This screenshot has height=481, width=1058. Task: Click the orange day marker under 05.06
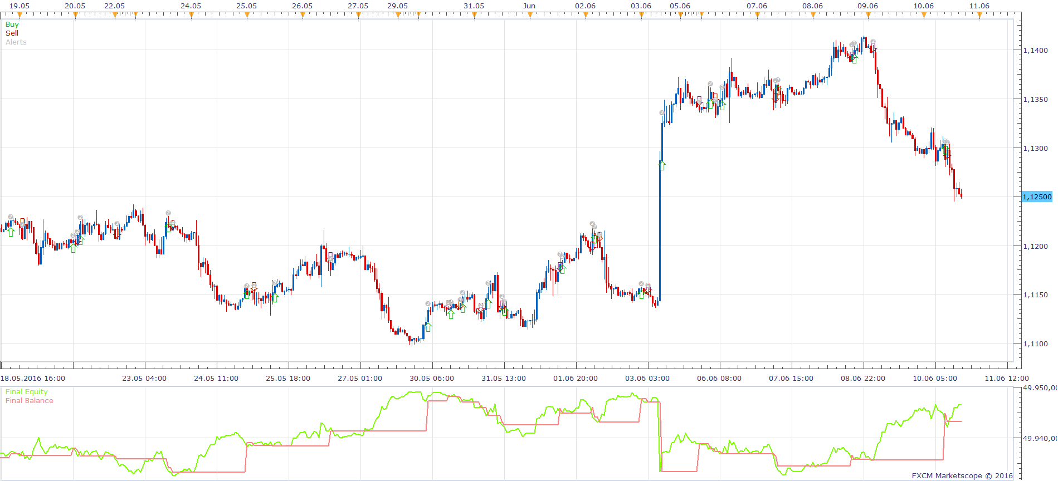(680, 16)
